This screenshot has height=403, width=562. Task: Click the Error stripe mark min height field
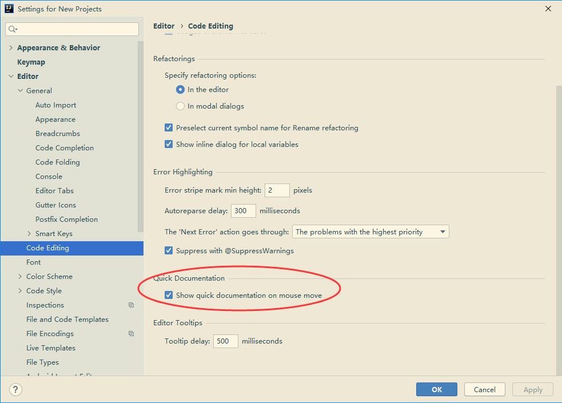pos(277,190)
